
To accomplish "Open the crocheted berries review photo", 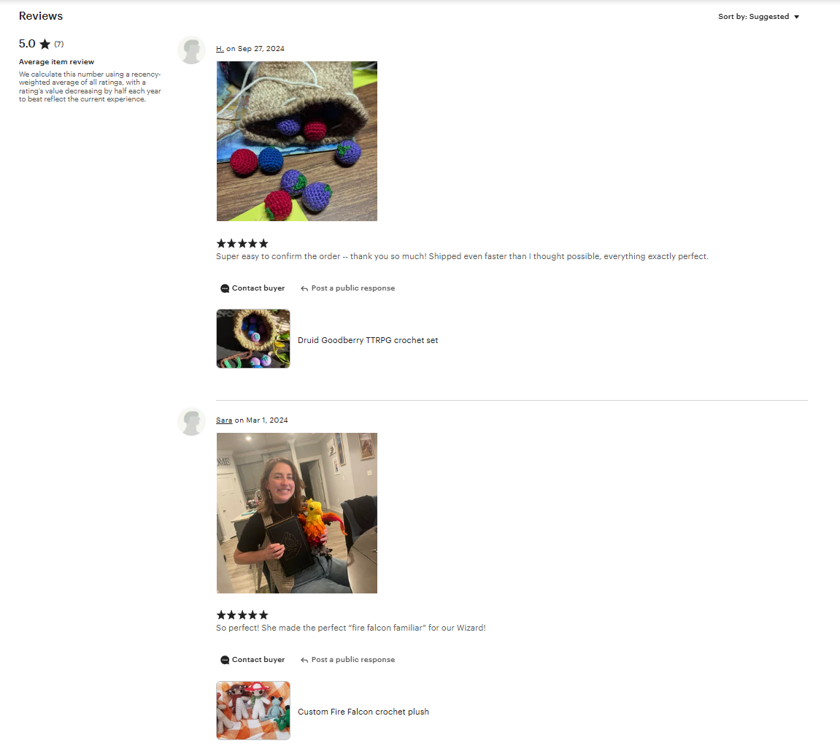I will 297,141.
